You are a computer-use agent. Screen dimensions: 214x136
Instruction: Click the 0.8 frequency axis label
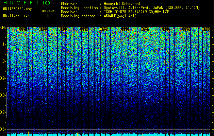[x=3, y=95]
